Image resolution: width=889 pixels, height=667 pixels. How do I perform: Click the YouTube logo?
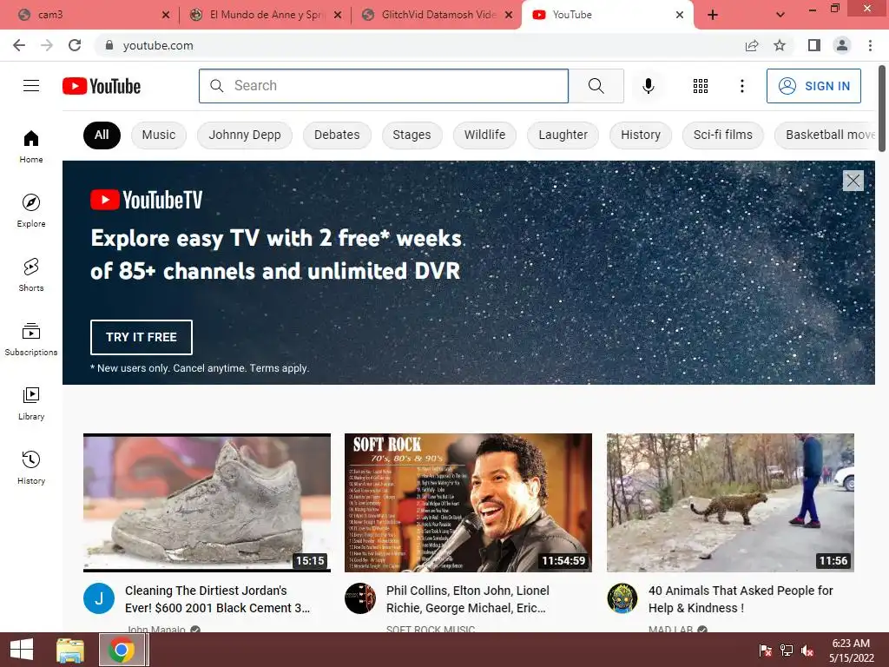click(x=102, y=86)
